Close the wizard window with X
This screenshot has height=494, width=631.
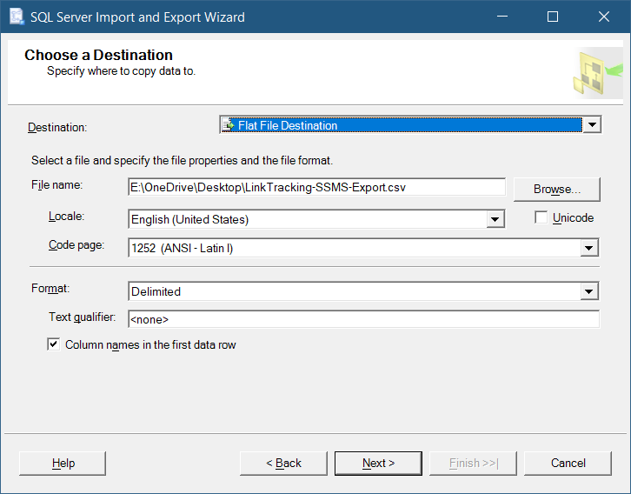pyautogui.click(x=604, y=17)
